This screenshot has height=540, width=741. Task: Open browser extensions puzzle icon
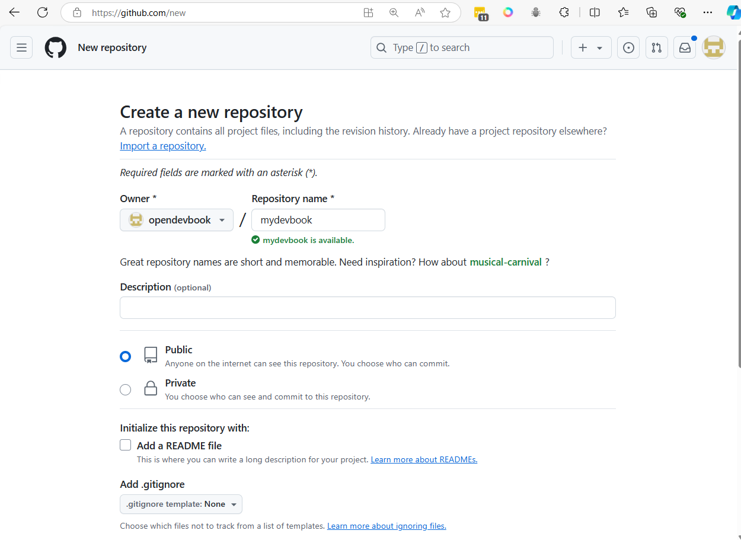pyautogui.click(x=564, y=12)
